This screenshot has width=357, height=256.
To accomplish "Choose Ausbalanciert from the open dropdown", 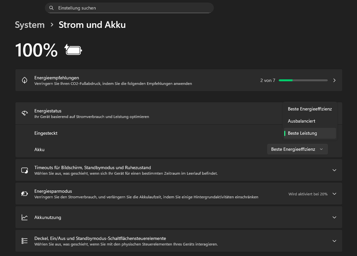I will click(302, 121).
